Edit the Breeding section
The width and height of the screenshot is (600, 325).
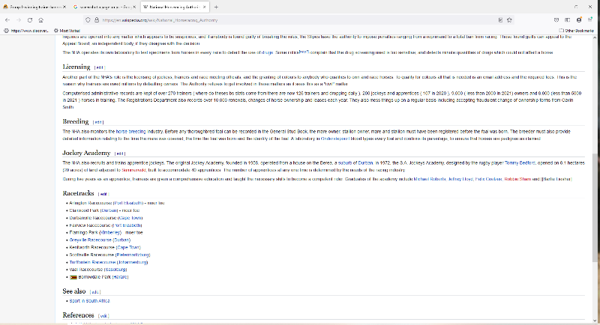click(x=98, y=122)
